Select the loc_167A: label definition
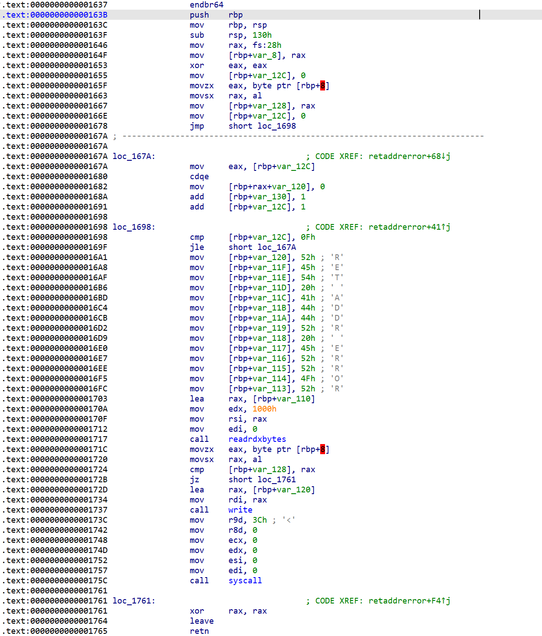The width and height of the screenshot is (542, 636). [x=134, y=156]
